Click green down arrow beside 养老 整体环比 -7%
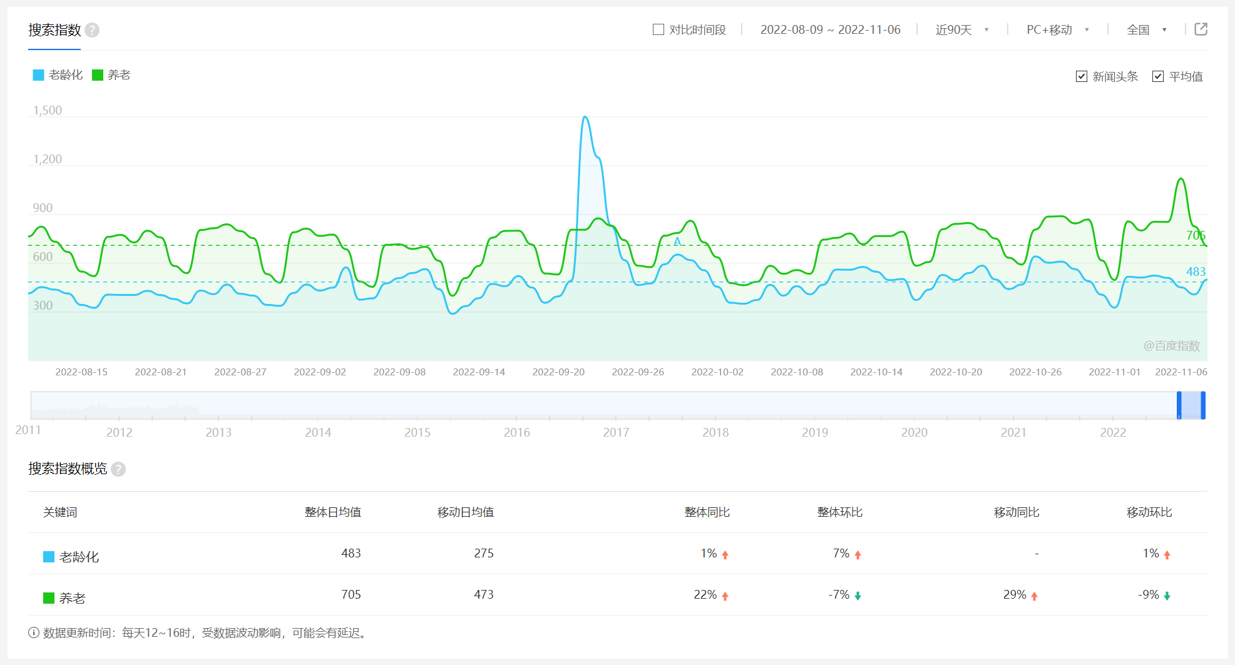 tap(858, 596)
